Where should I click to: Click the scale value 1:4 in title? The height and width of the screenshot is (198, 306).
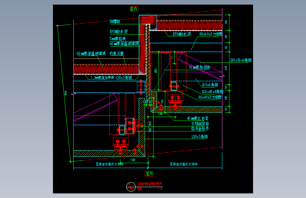click(x=160, y=189)
